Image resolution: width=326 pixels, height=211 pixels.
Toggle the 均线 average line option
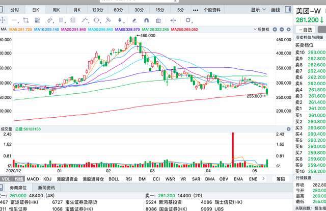(19, 179)
